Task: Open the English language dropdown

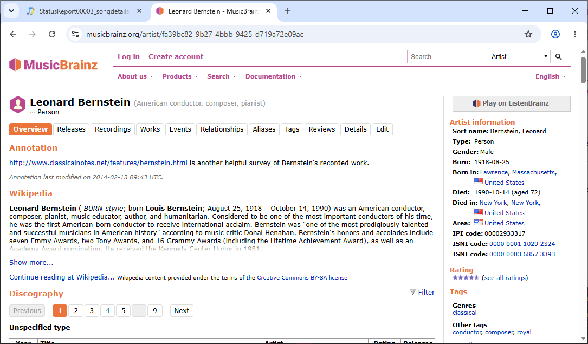Action: coord(550,76)
